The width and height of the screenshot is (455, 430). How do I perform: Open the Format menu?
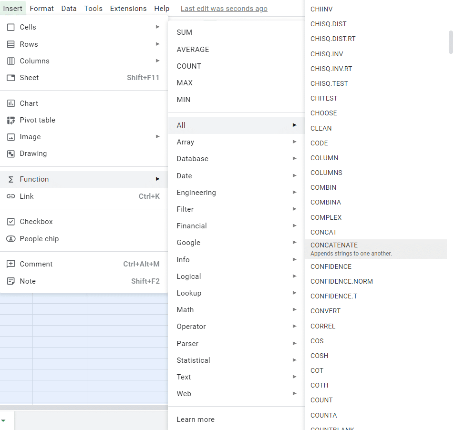[41, 8]
